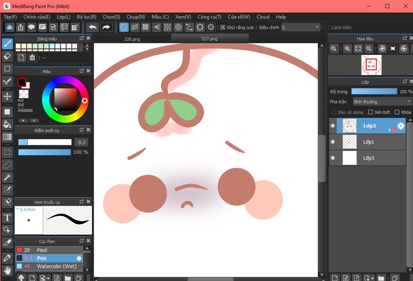Open Pen brush settings gear
This screenshot has height=281, width=413.
[x=79, y=258]
